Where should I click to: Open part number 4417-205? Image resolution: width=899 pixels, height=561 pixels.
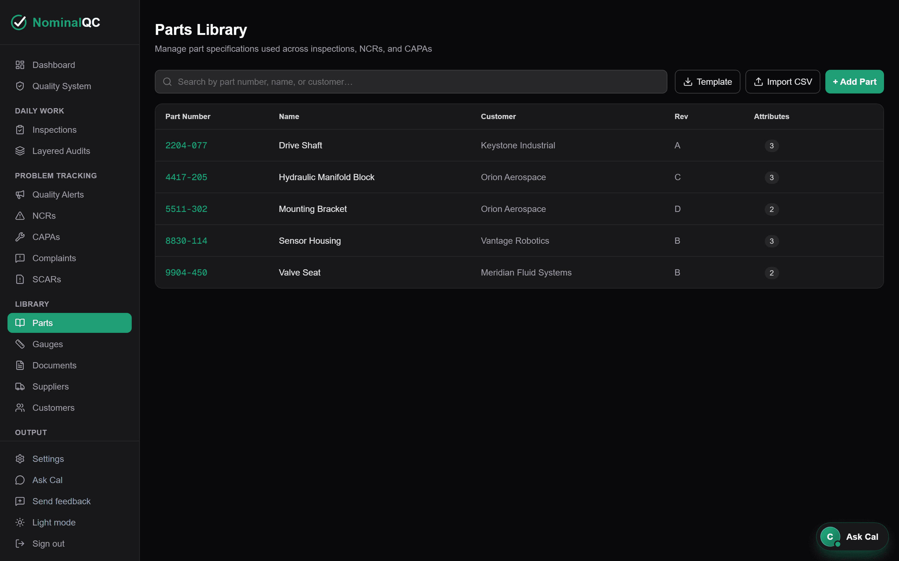[186, 177]
